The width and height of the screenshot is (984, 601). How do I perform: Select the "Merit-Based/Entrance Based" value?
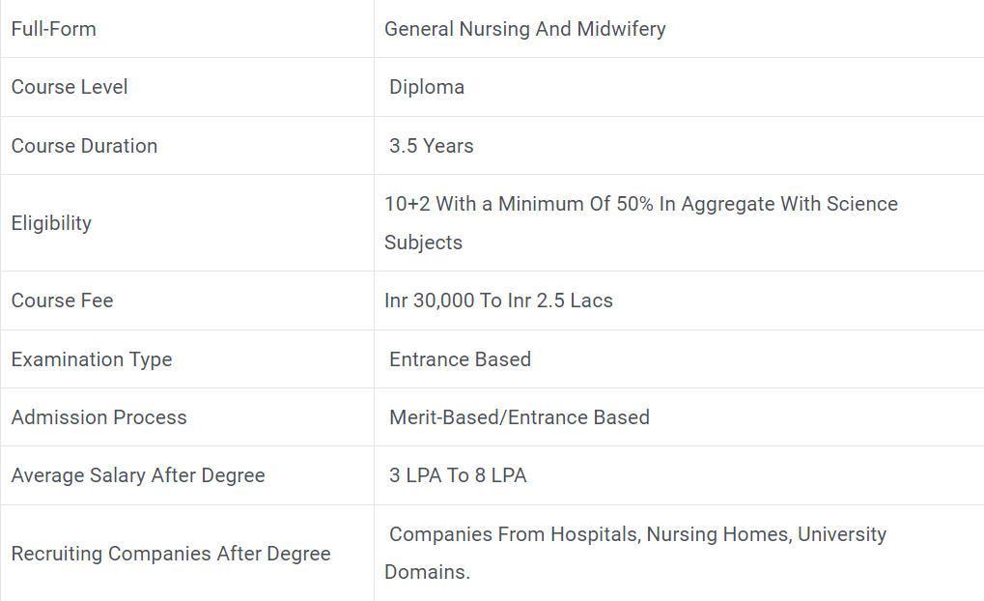pyautogui.click(x=520, y=417)
